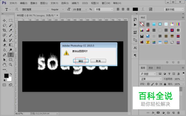Open warp text options
Screen dimensions: 186x116
click(143, 9)
